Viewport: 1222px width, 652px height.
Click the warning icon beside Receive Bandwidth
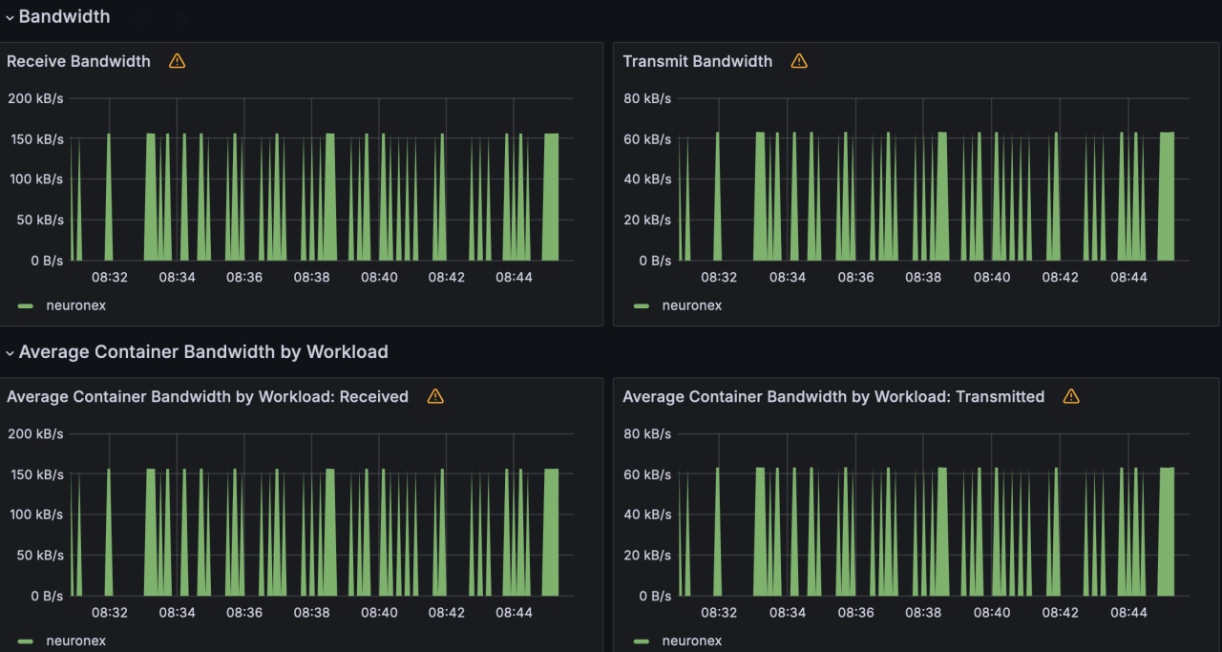click(177, 61)
